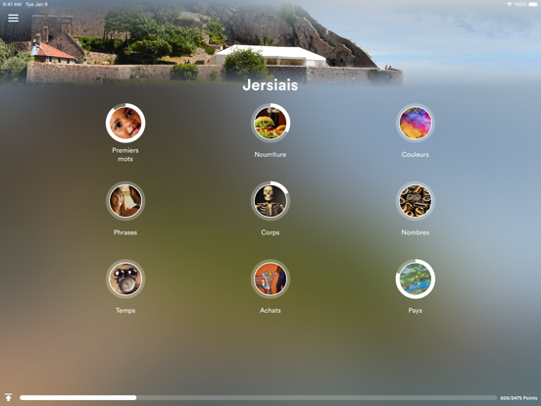This screenshot has height=406, width=541.
Task: Click the Nourriture label
Action: [270, 154]
